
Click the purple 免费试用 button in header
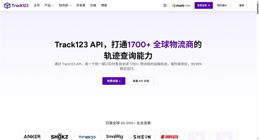204,5
